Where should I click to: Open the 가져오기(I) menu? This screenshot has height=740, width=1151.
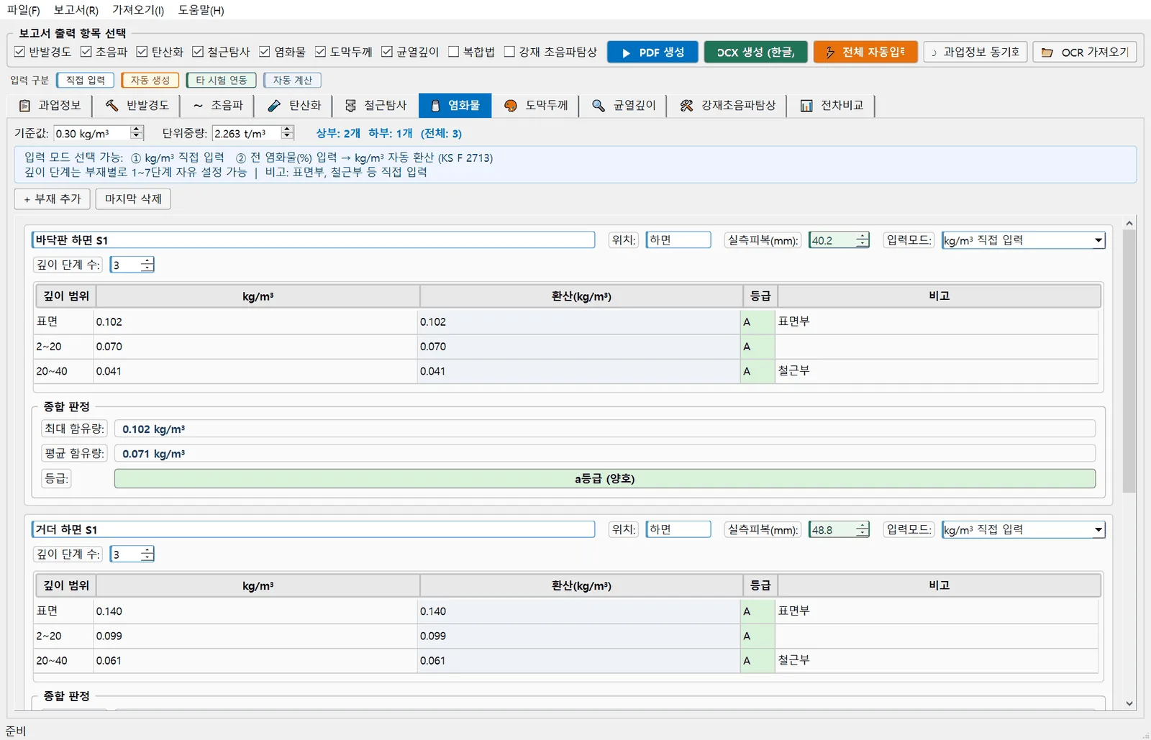pos(138,10)
